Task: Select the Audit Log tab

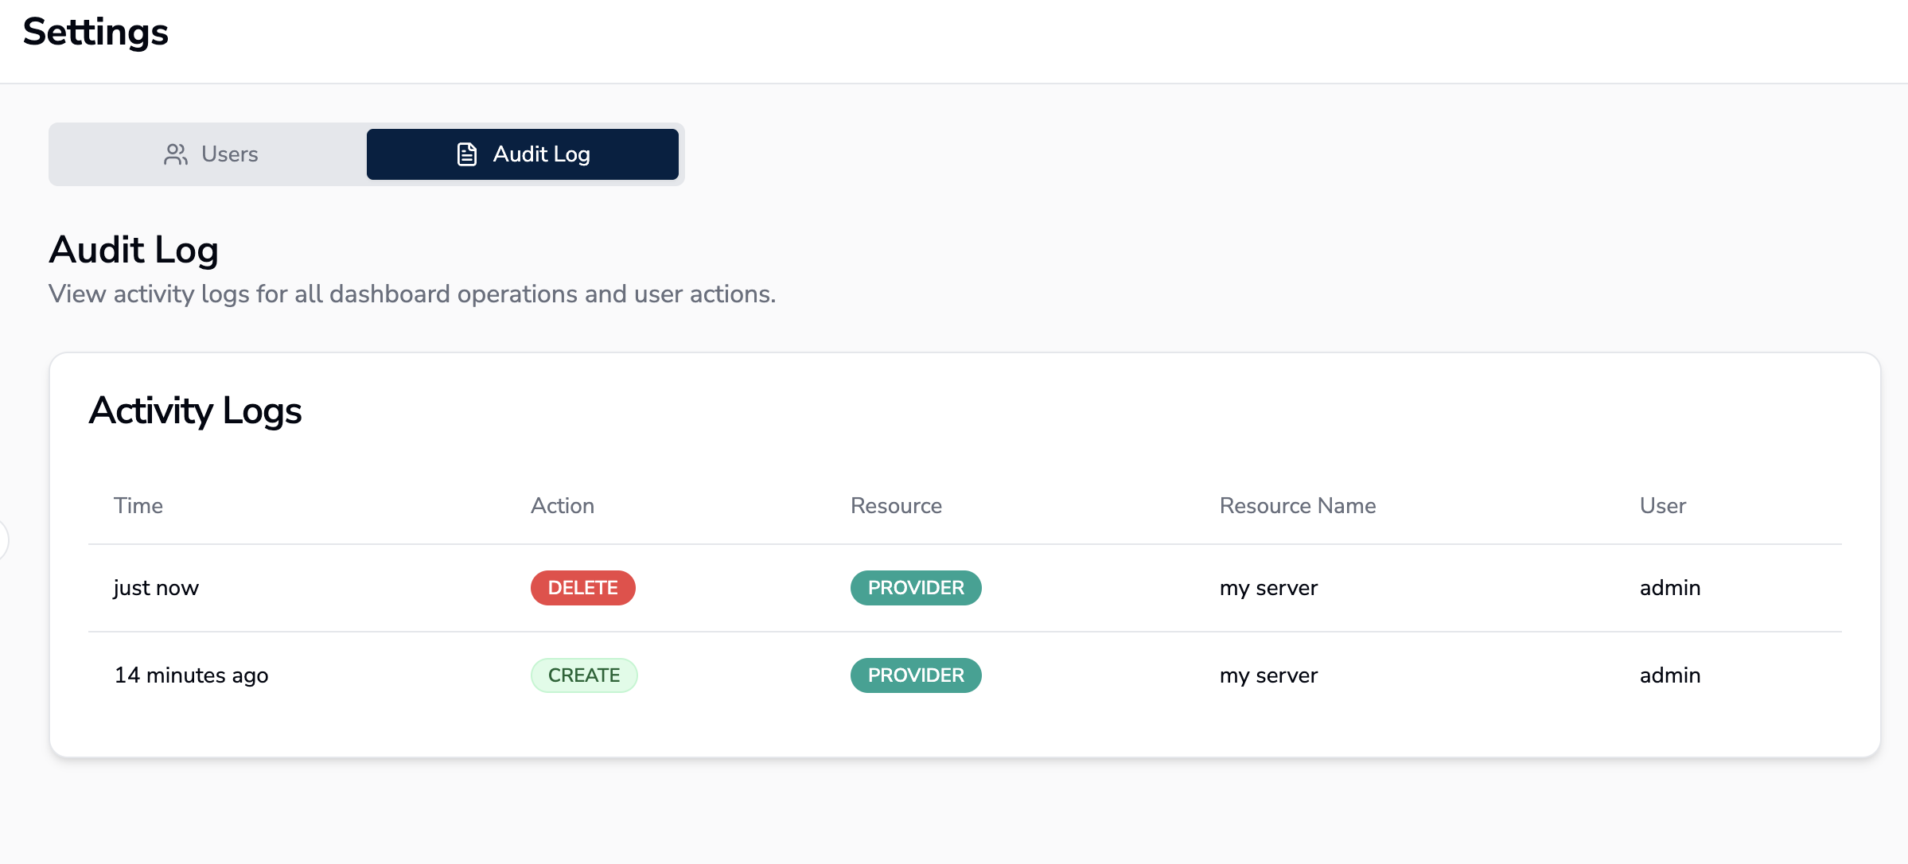Action: (523, 154)
